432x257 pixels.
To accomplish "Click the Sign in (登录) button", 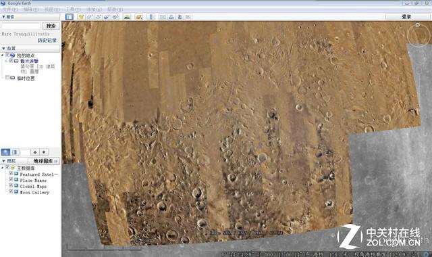I will coord(406,17).
